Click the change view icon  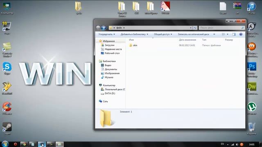(x=224, y=34)
